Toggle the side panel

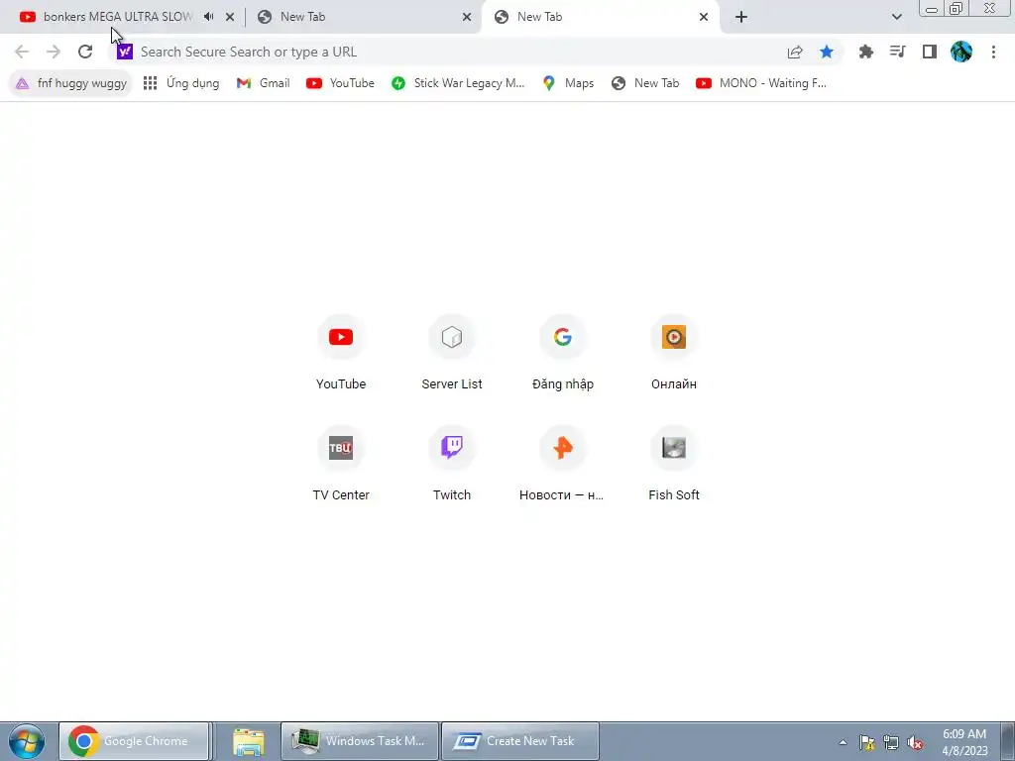coord(930,52)
